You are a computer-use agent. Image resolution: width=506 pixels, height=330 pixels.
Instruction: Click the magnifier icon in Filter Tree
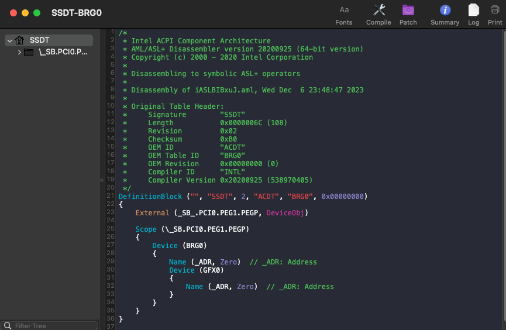(x=8, y=325)
